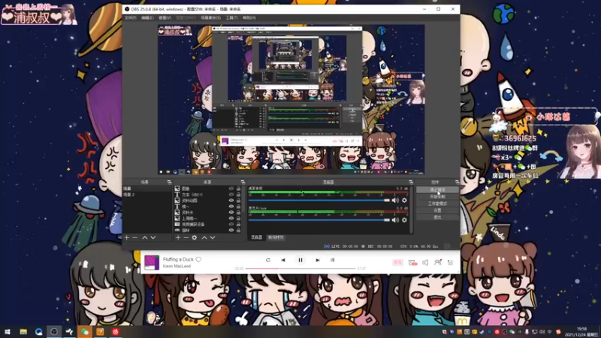The image size is (601, 338).
Task: Pause the playing song Fluffing a Duck
Action: [x=300, y=260]
